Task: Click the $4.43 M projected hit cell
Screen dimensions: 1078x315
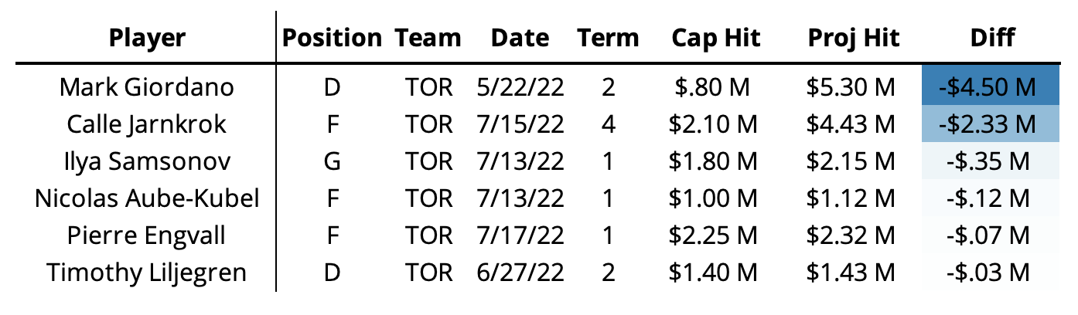Action: [x=851, y=124]
